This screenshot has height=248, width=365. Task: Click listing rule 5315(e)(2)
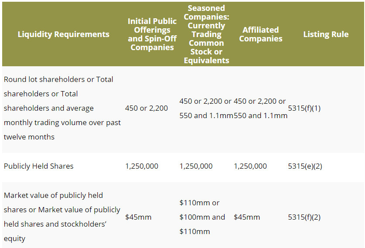pos(305,166)
